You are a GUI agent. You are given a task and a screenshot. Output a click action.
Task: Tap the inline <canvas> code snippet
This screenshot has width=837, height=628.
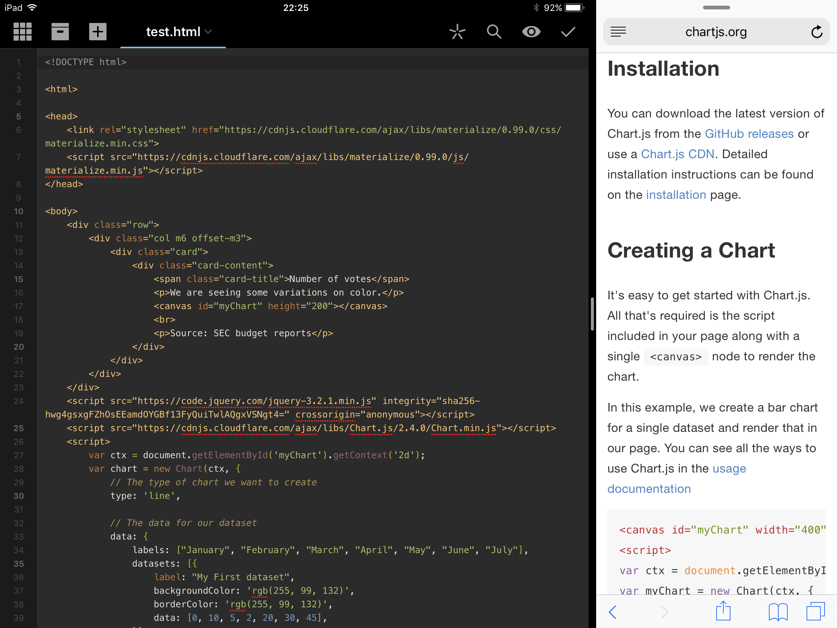tap(676, 357)
